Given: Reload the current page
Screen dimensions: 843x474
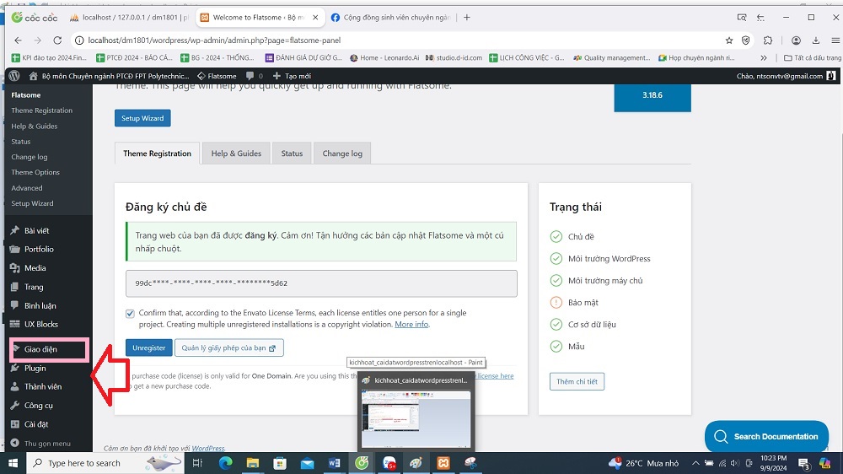Looking at the screenshot, I should click(57, 40).
